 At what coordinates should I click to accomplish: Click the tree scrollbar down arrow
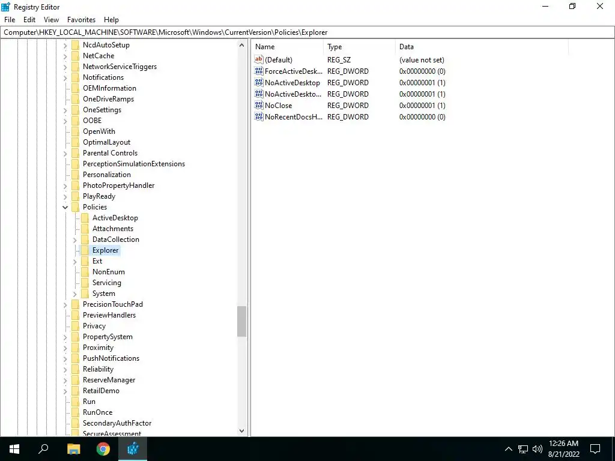241,431
